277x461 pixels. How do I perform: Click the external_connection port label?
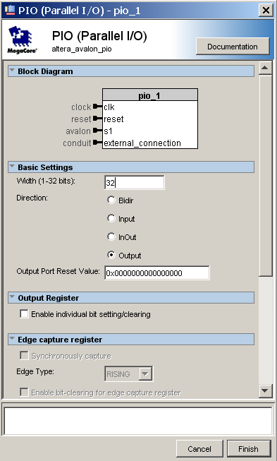point(142,143)
